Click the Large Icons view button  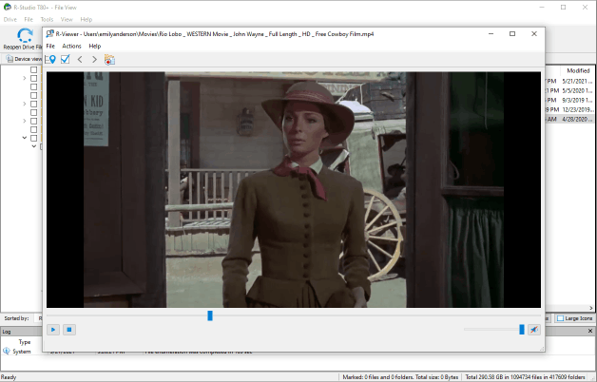575,318
